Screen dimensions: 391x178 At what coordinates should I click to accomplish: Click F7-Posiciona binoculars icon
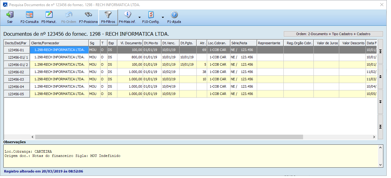(88, 15)
